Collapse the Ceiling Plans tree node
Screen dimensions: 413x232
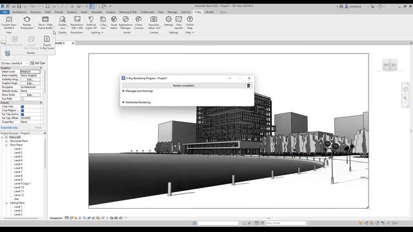coord(6,203)
